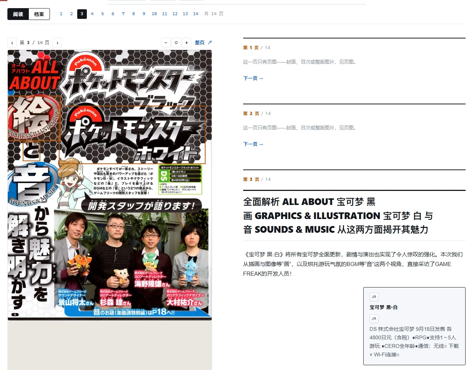Go to page 8 in pagination
This screenshot has height=370, width=473.
tap(133, 14)
